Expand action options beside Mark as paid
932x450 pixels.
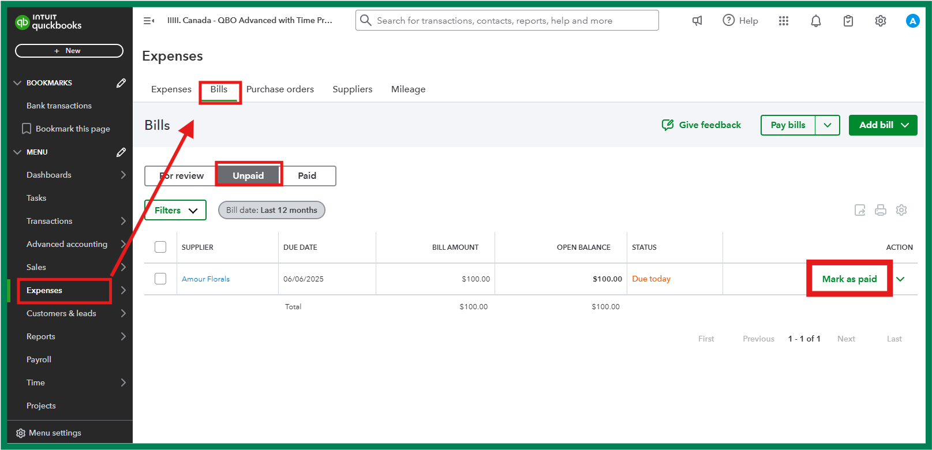click(900, 279)
